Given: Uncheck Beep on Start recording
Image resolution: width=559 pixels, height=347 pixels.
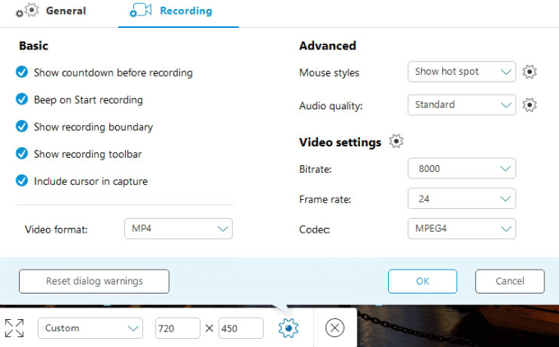Looking at the screenshot, I should click(22, 99).
